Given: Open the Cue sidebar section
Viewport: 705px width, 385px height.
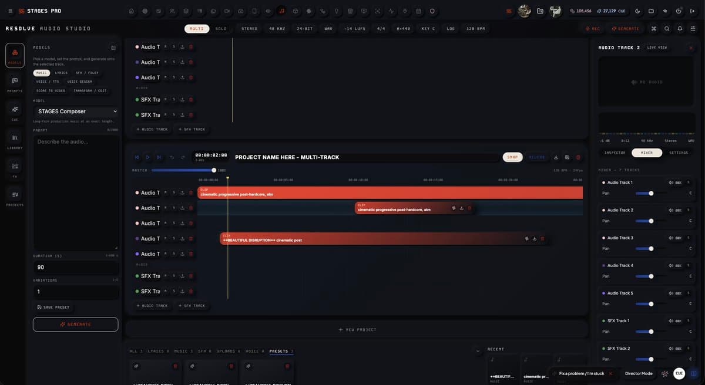Looking at the screenshot, I should point(15,113).
